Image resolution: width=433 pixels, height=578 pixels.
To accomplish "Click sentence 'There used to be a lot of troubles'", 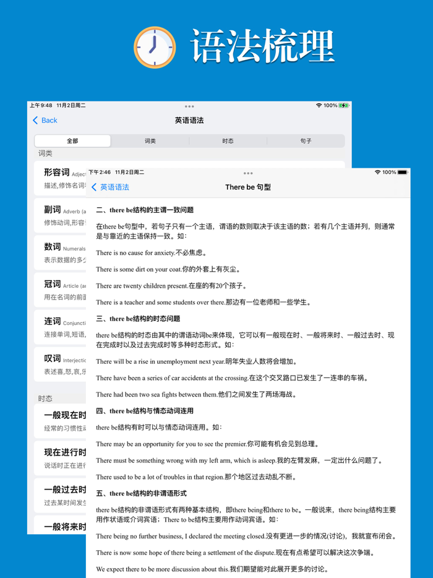I will (x=197, y=477).
